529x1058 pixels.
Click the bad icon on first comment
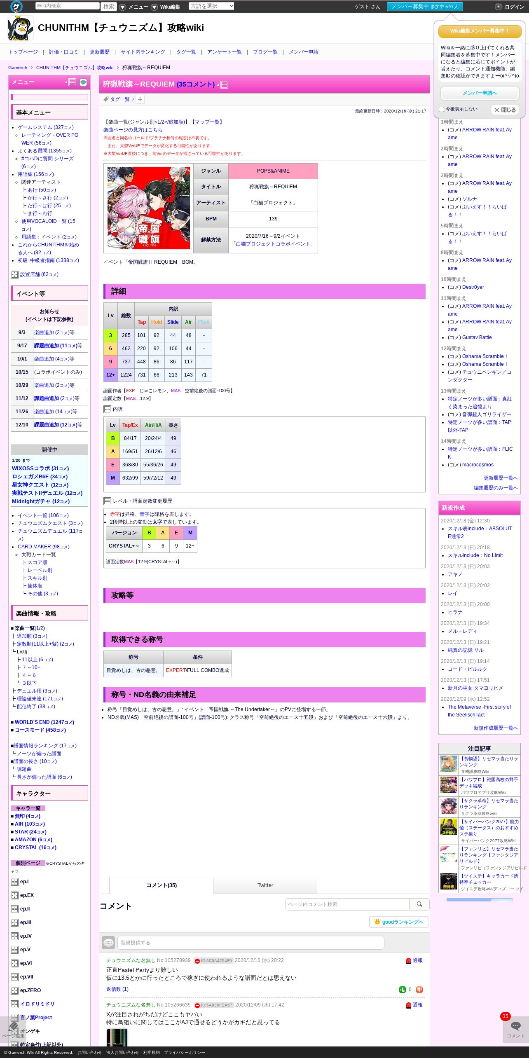(419, 989)
